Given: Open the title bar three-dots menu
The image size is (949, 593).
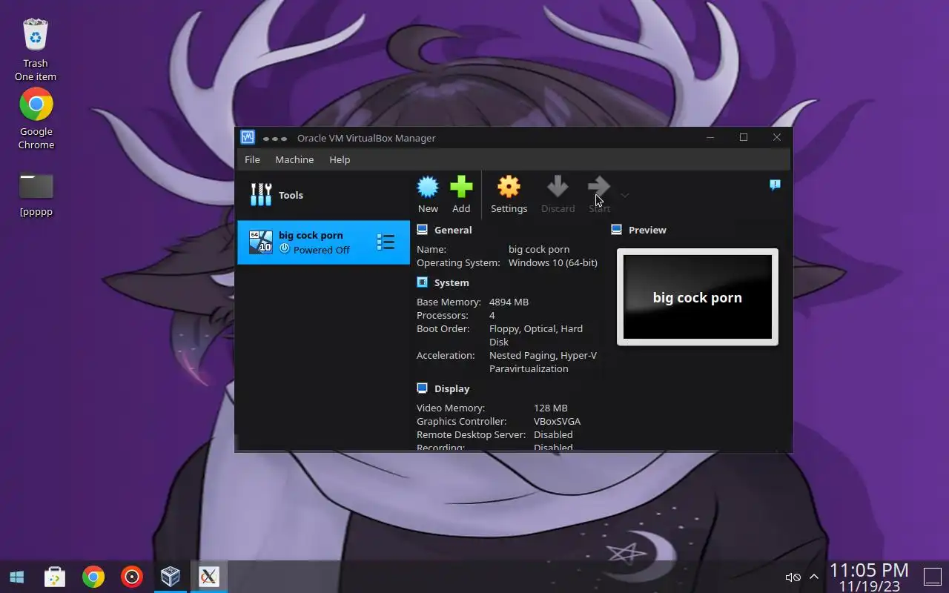Looking at the screenshot, I should [x=274, y=139].
